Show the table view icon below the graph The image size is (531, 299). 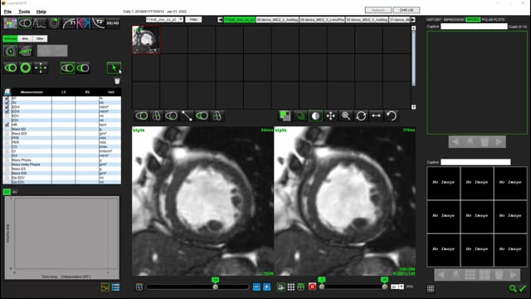click(x=115, y=287)
